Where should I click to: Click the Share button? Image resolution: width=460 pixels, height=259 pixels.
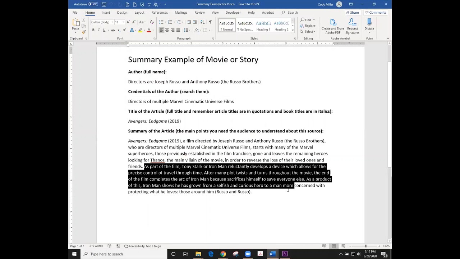pos(352,13)
